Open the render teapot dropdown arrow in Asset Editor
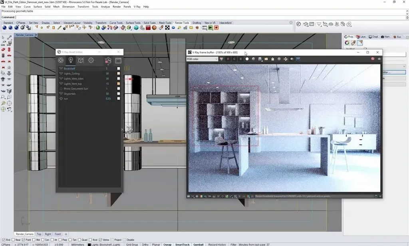This screenshot has height=246, width=409. coord(108,65)
